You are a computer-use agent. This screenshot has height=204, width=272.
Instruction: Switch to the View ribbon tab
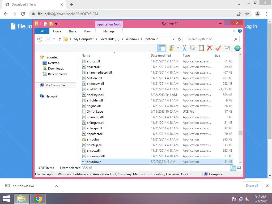point(87,31)
